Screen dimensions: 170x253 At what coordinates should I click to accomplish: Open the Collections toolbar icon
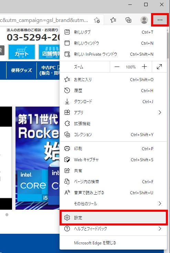(128, 20)
